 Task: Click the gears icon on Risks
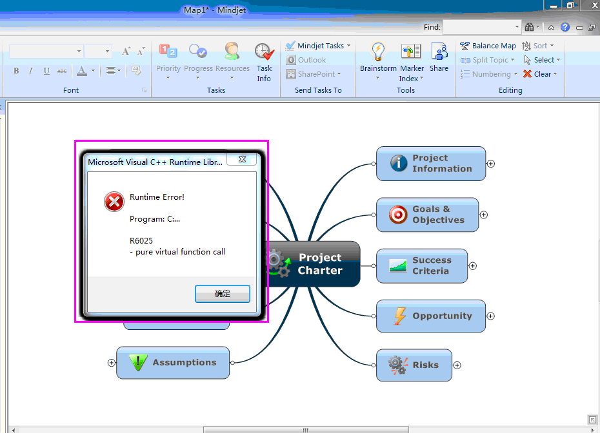(398, 365)
